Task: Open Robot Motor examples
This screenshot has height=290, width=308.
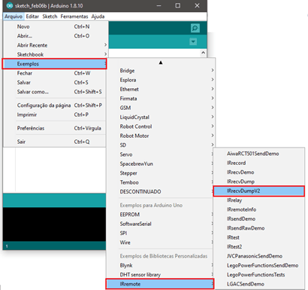Action: point(161,136)
